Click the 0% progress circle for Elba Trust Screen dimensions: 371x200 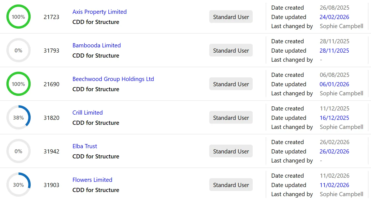click(x=18, y=151)
